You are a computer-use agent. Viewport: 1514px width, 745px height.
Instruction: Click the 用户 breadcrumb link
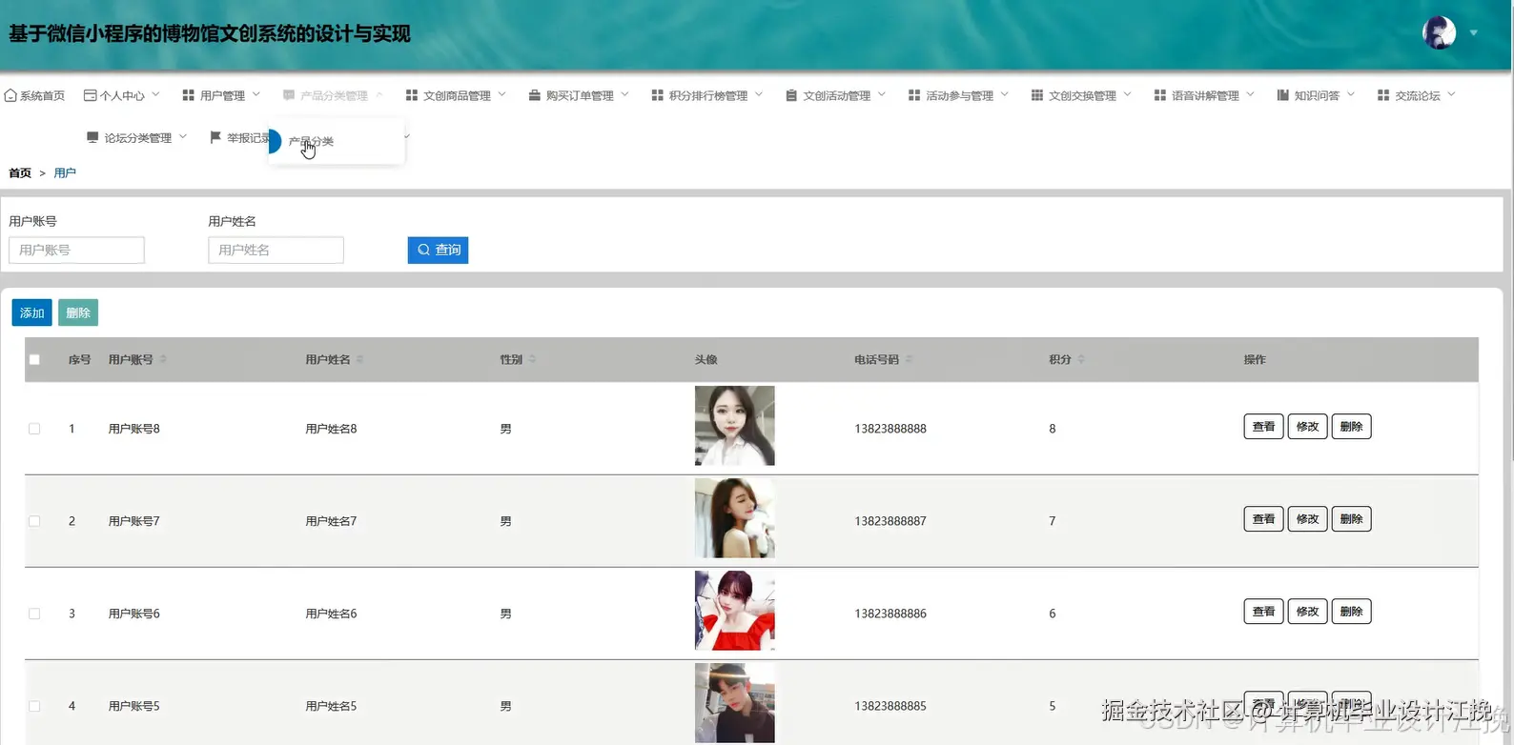(x=65, y=172)
